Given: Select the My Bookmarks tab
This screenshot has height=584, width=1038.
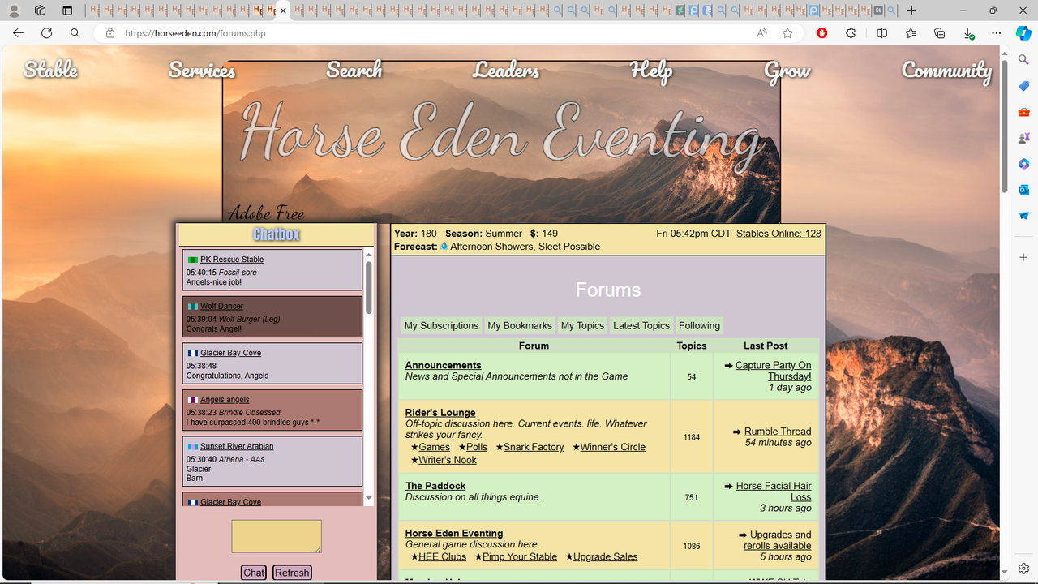Looking at the screenshot, I should (519, 325).
